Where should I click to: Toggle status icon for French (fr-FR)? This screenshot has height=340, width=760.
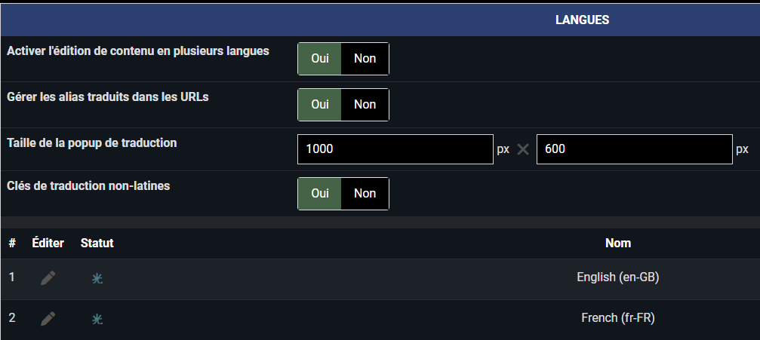point(97,319)
